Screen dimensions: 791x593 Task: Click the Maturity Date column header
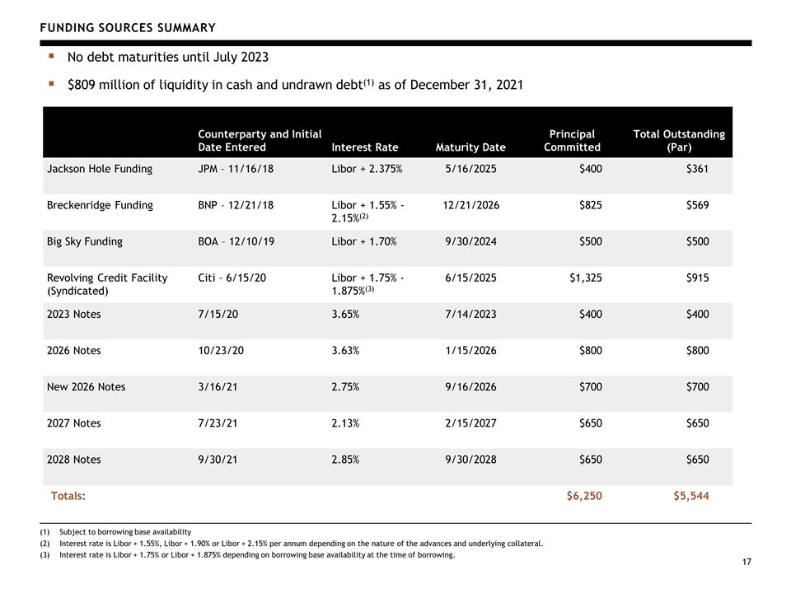click(x=470, y=147)
